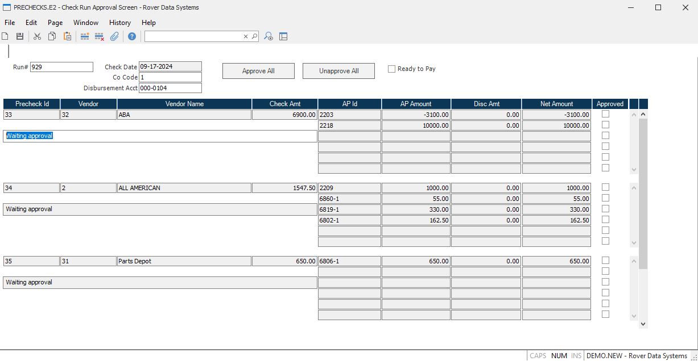The image size is (698, 361).
Task: Open the History menu
Action: [119, 23]
